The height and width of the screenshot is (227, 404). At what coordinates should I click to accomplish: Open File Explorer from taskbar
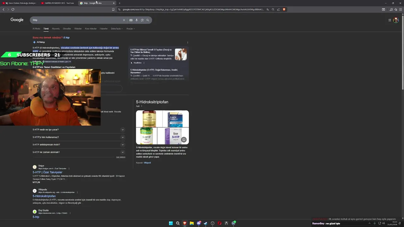click(x=192, y=223)
